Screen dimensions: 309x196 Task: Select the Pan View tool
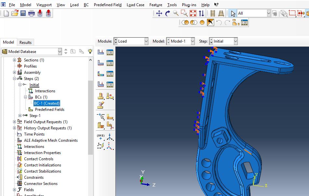159,13
